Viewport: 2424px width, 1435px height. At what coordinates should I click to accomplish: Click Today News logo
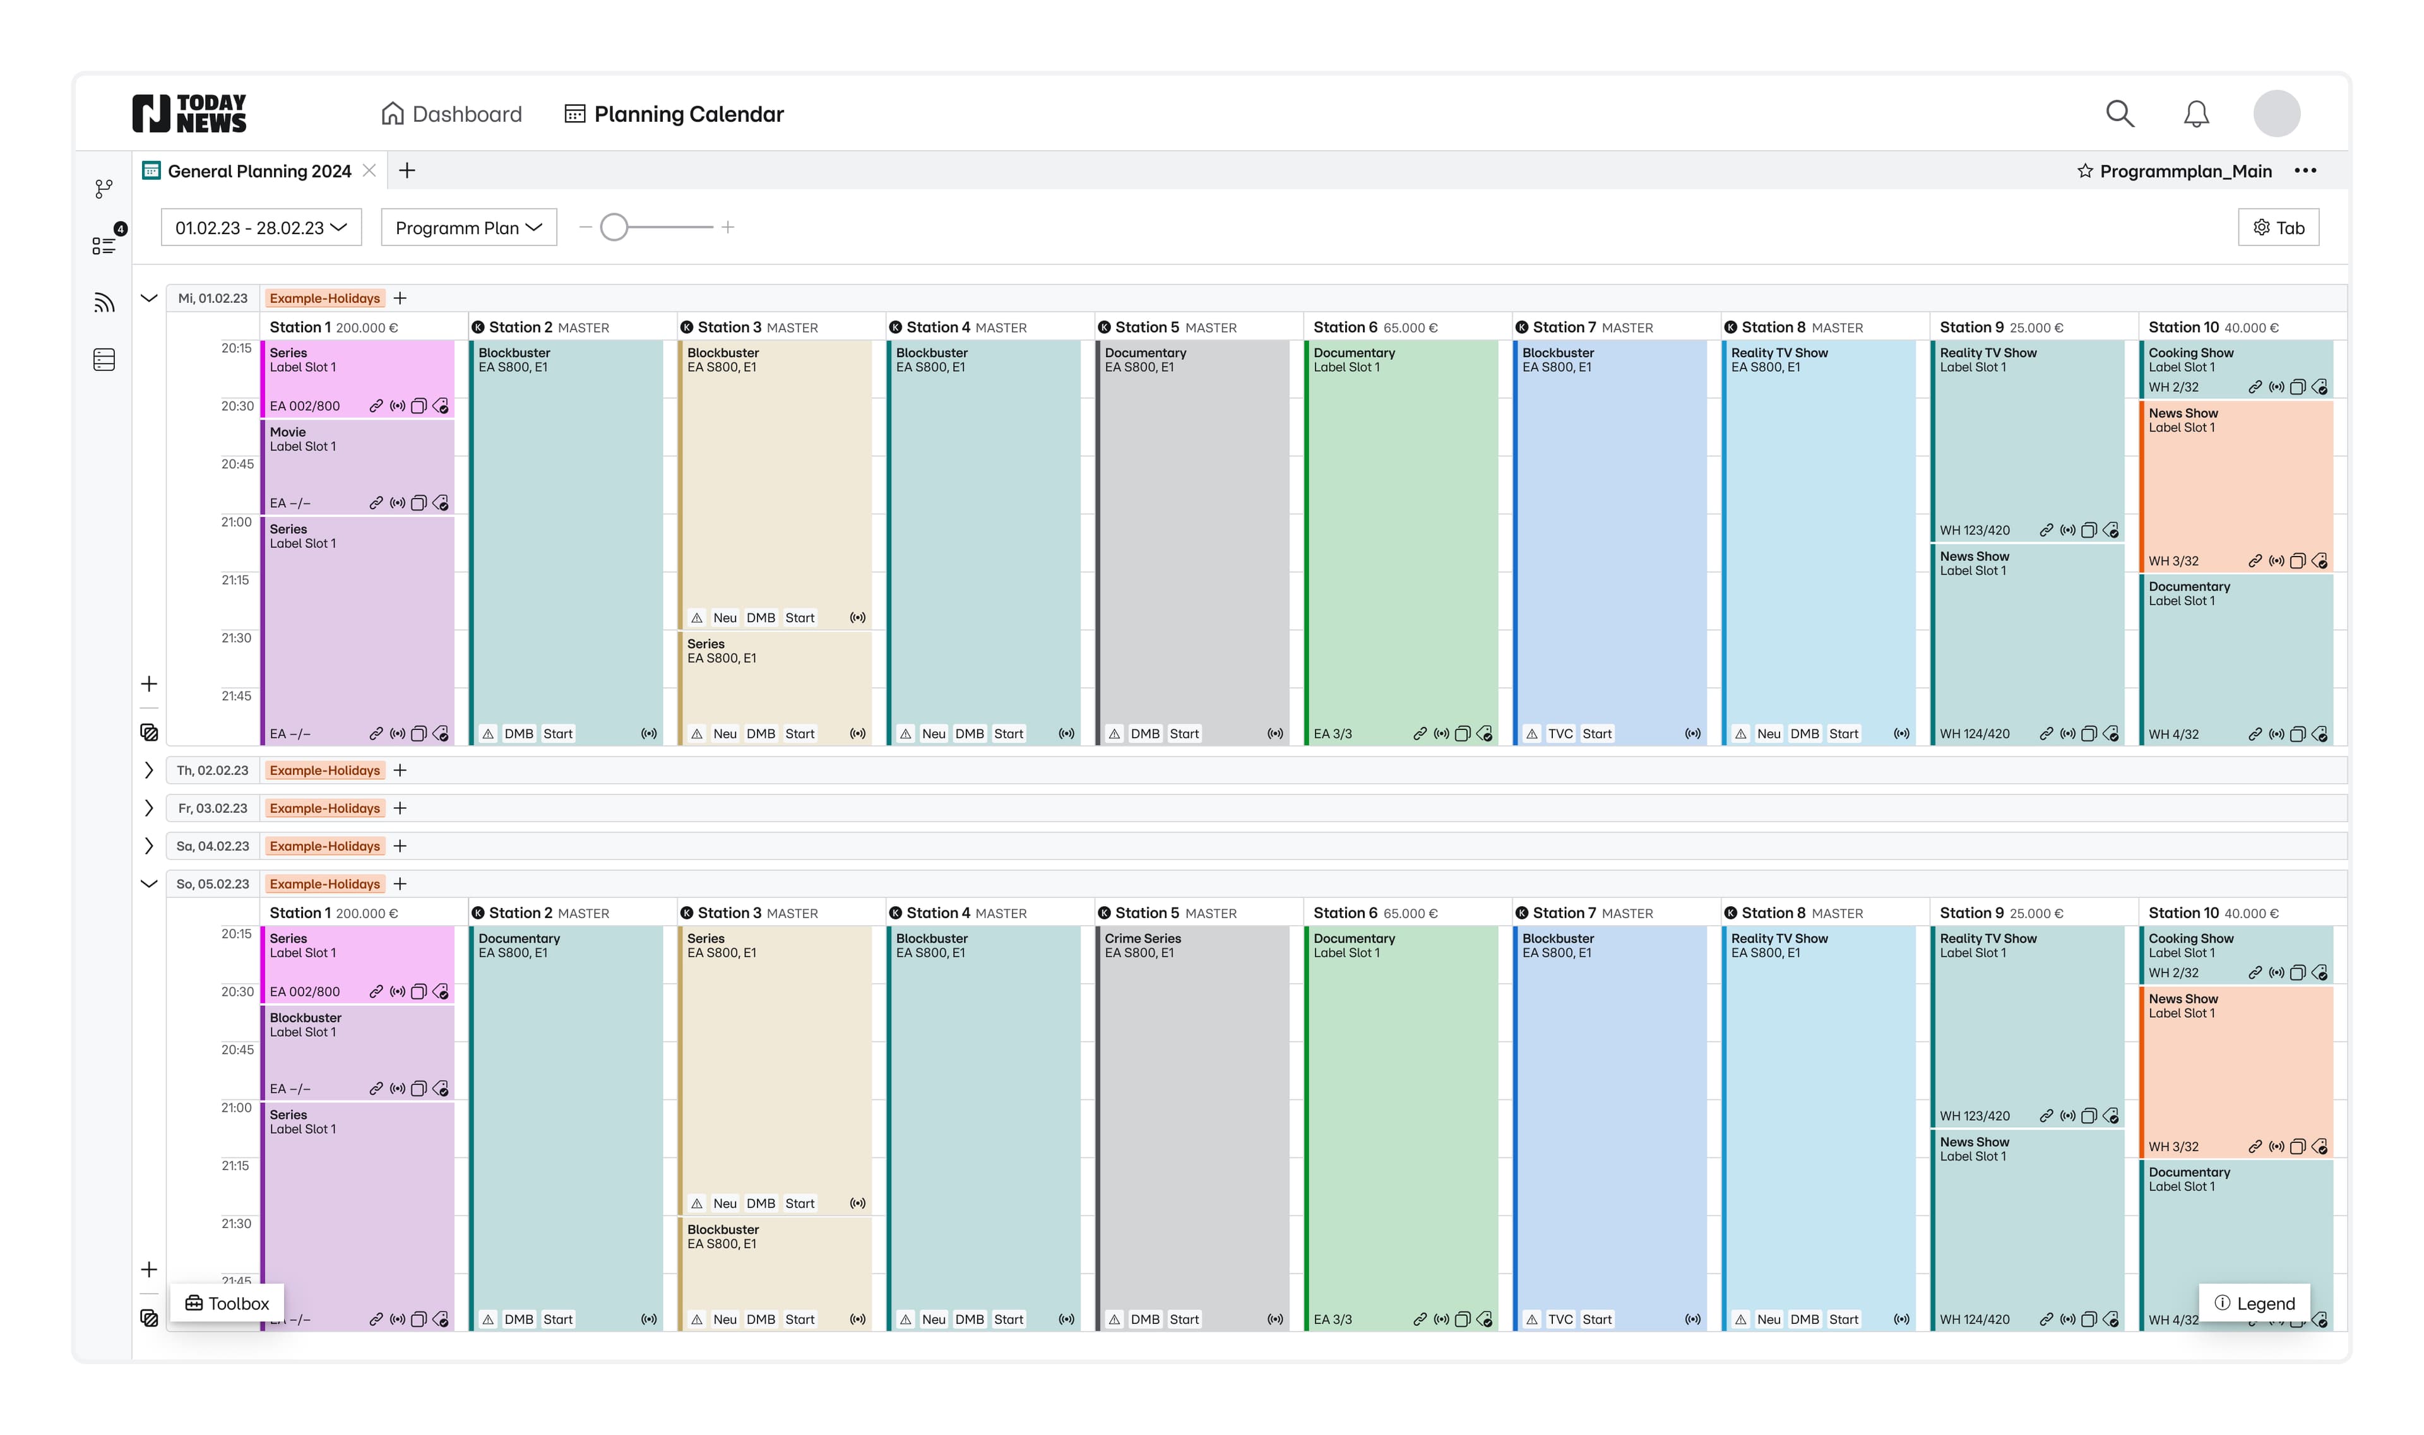[189, 113]
